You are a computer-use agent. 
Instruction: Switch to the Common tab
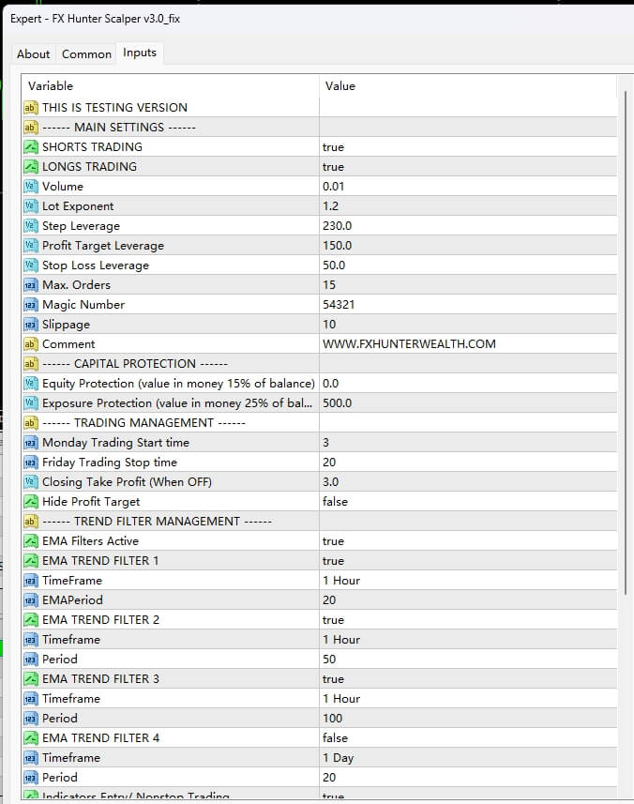point(86,53)
